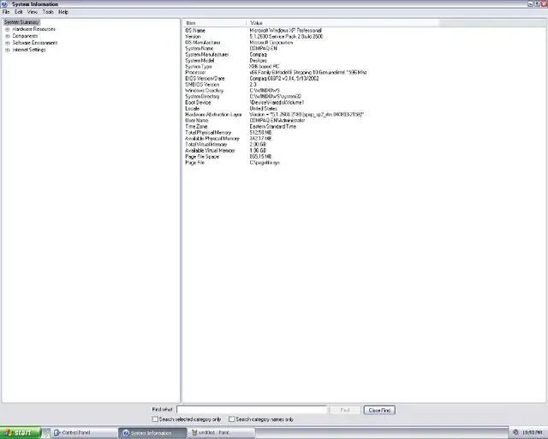Viewport: 548px width, 439px height.
Task: Expand the Software Environment node
Action: [8, 43]
